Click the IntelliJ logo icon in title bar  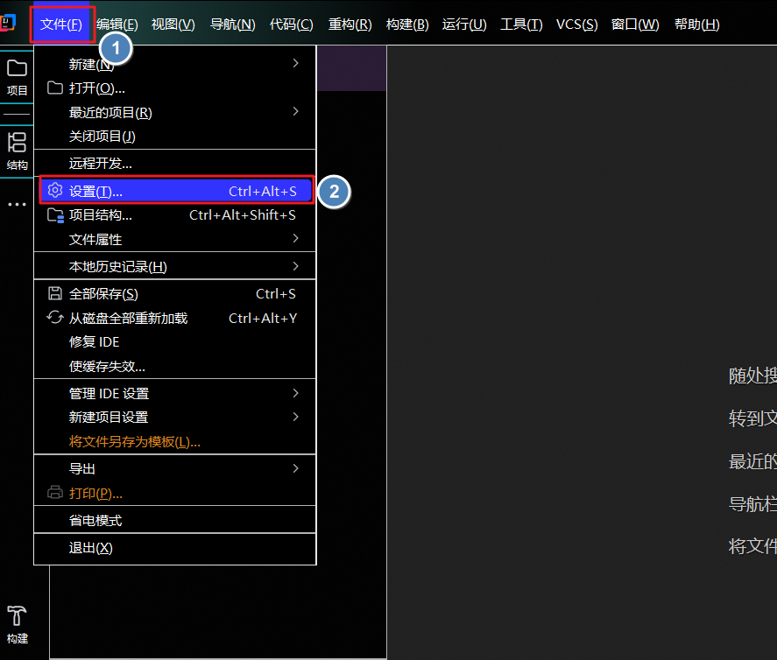click(x=8, y=22)
